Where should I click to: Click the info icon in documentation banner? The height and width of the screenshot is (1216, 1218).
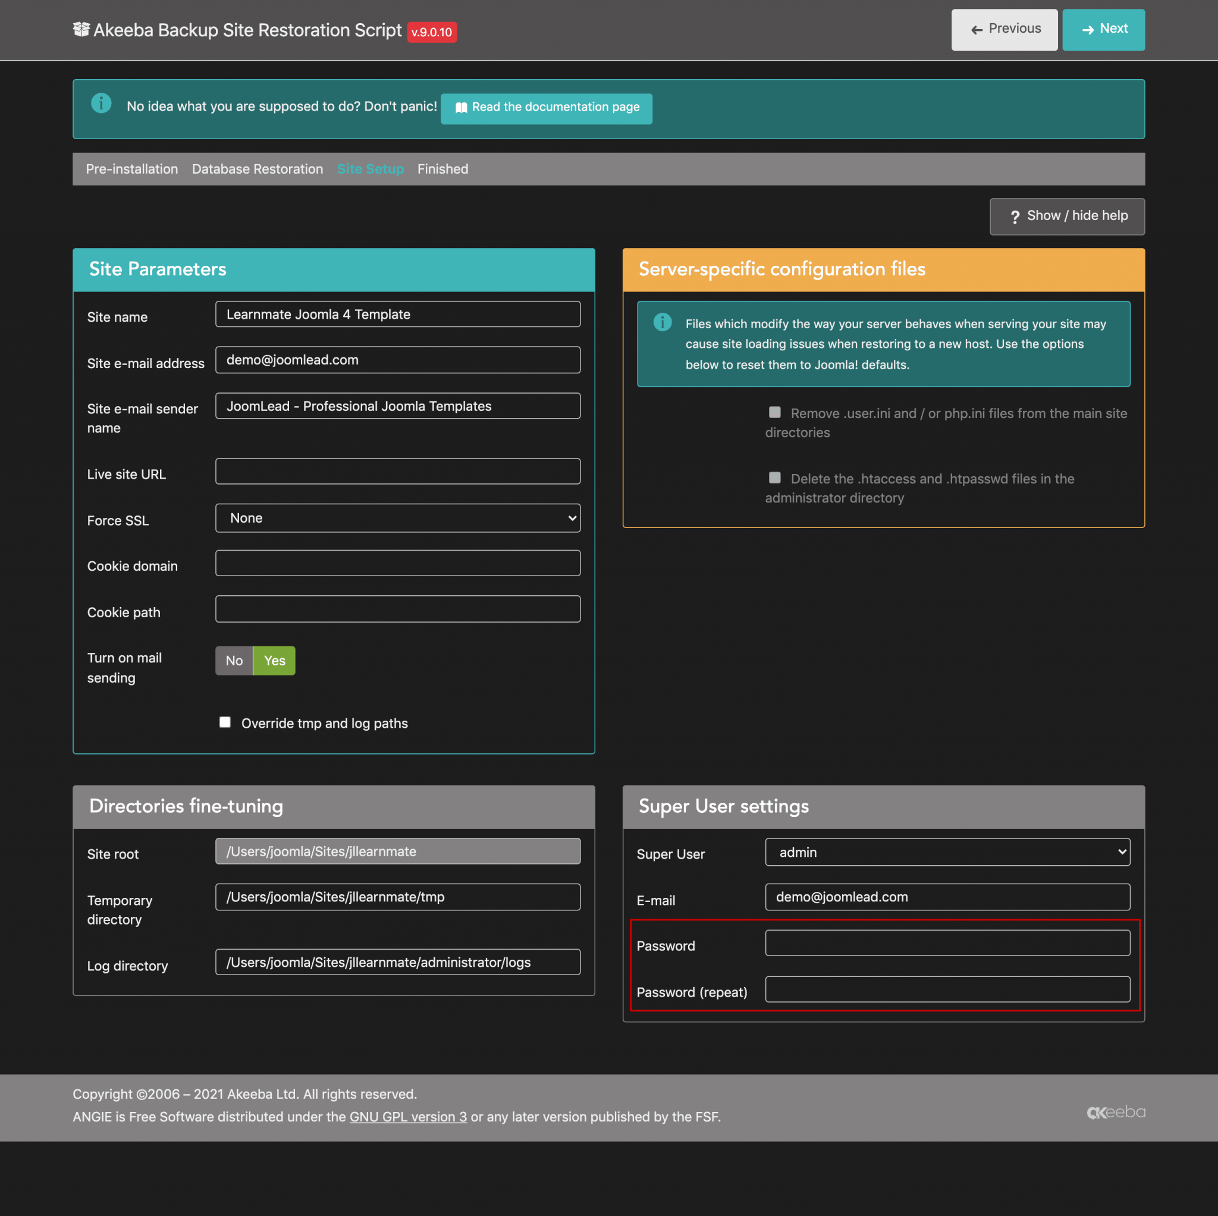point(102,103)
